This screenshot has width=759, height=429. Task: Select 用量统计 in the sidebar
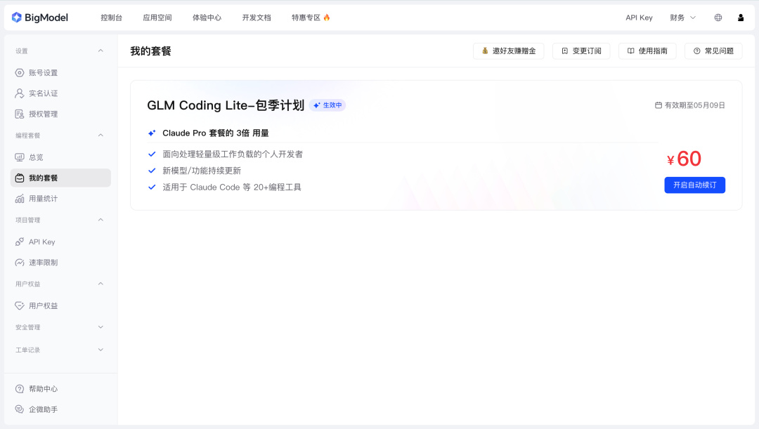click(60, 199)
